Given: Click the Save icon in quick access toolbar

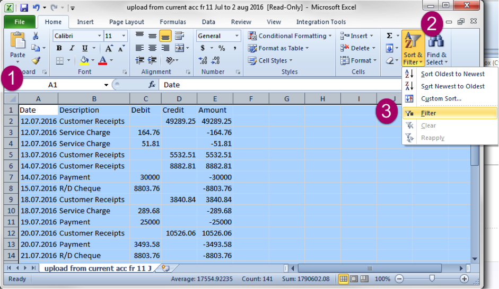Looking at the screenshot, I should click(x=24, y=7).
